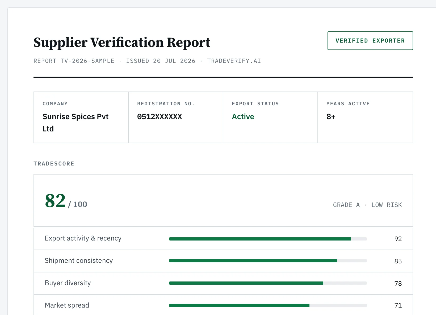The width and height of the screenshot is (436, 315).
Task: Click the COMPANY field label
Action: coord(55,104)
